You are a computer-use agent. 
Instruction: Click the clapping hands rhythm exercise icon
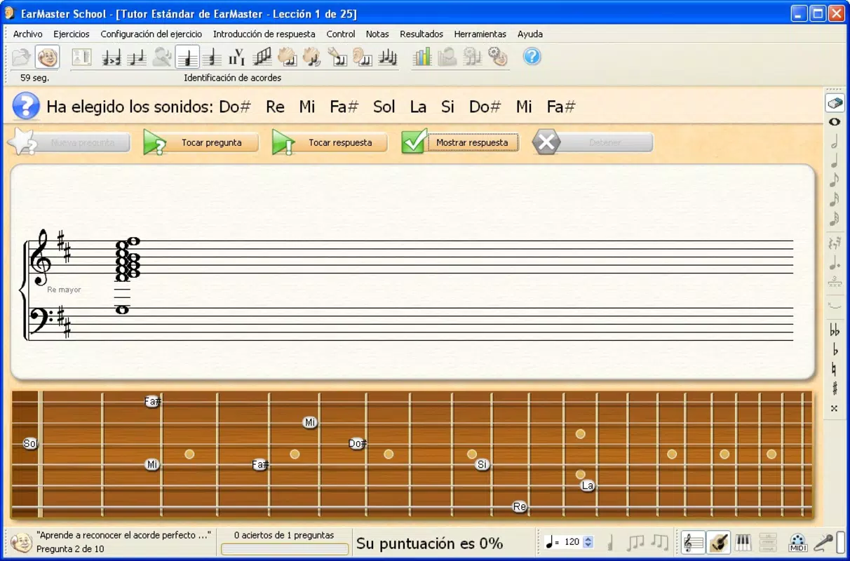(x=287, y=57)
